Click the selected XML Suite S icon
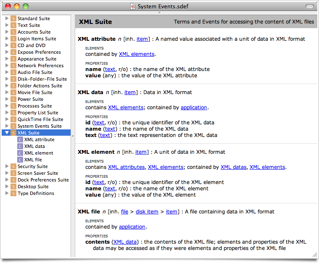This screenshot has width=319, height=263. point(13,133)
